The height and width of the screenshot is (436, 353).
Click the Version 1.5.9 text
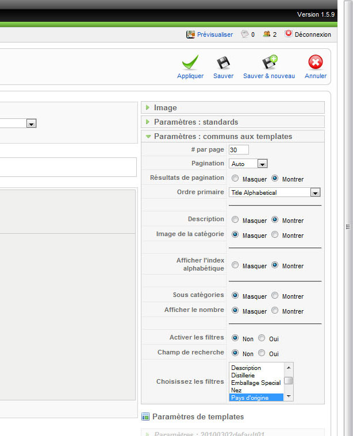[316, 14]
